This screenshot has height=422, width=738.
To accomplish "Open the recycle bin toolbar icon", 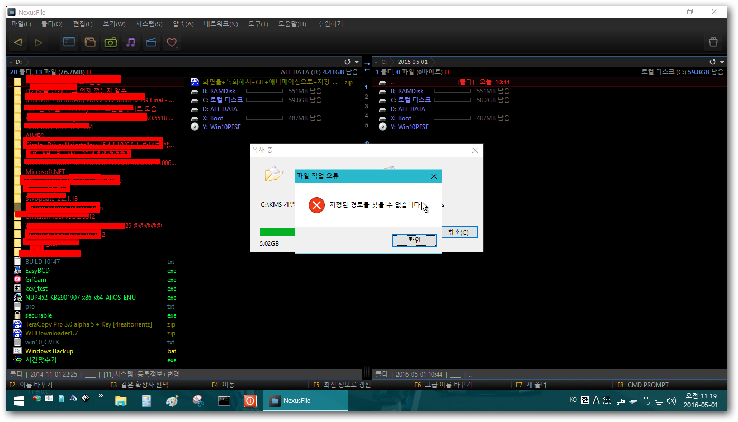I will click(x=713, y=42).
